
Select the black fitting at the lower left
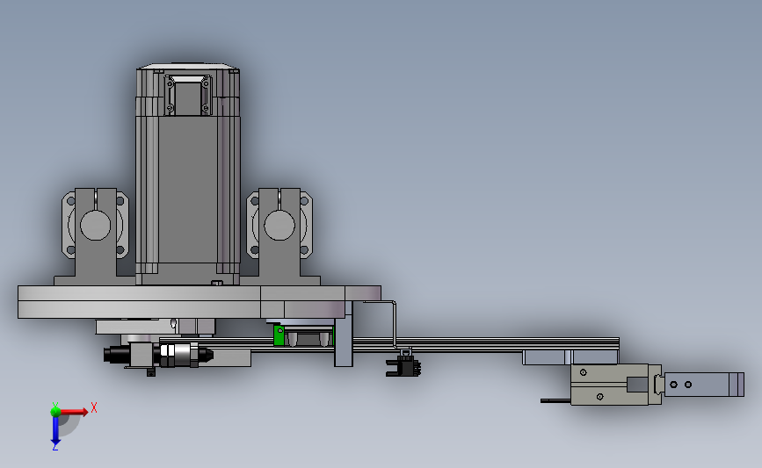point(116,354)
